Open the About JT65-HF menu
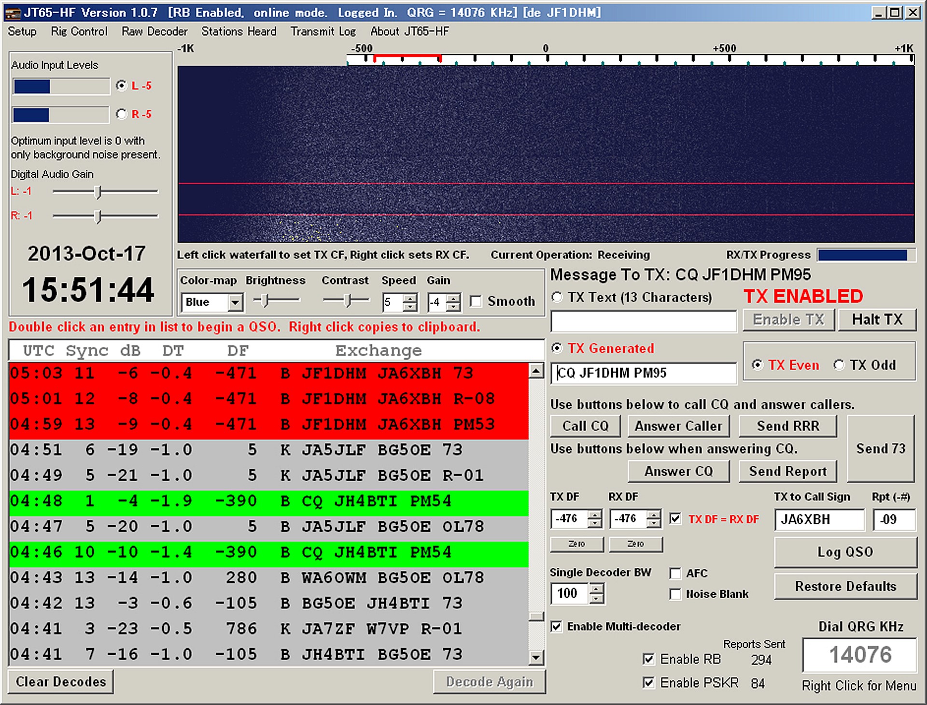This screenshot has width=927, height=705. coord(410,31)
